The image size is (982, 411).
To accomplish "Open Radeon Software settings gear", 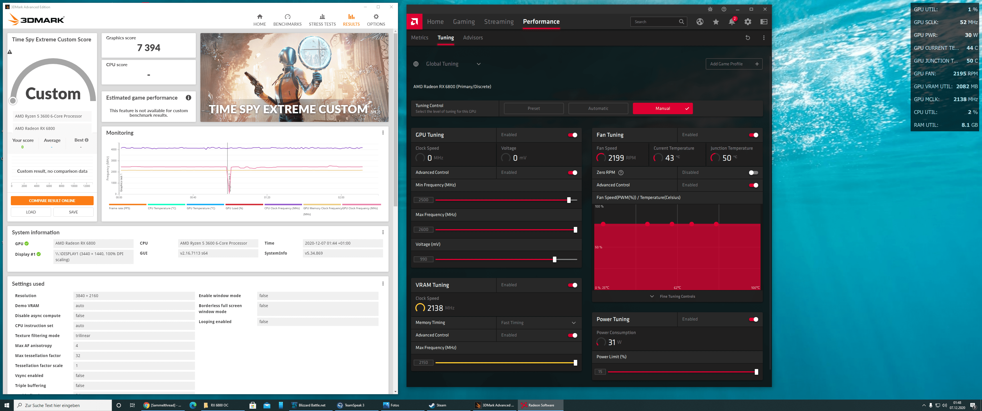I will click(x=748, y=22).
